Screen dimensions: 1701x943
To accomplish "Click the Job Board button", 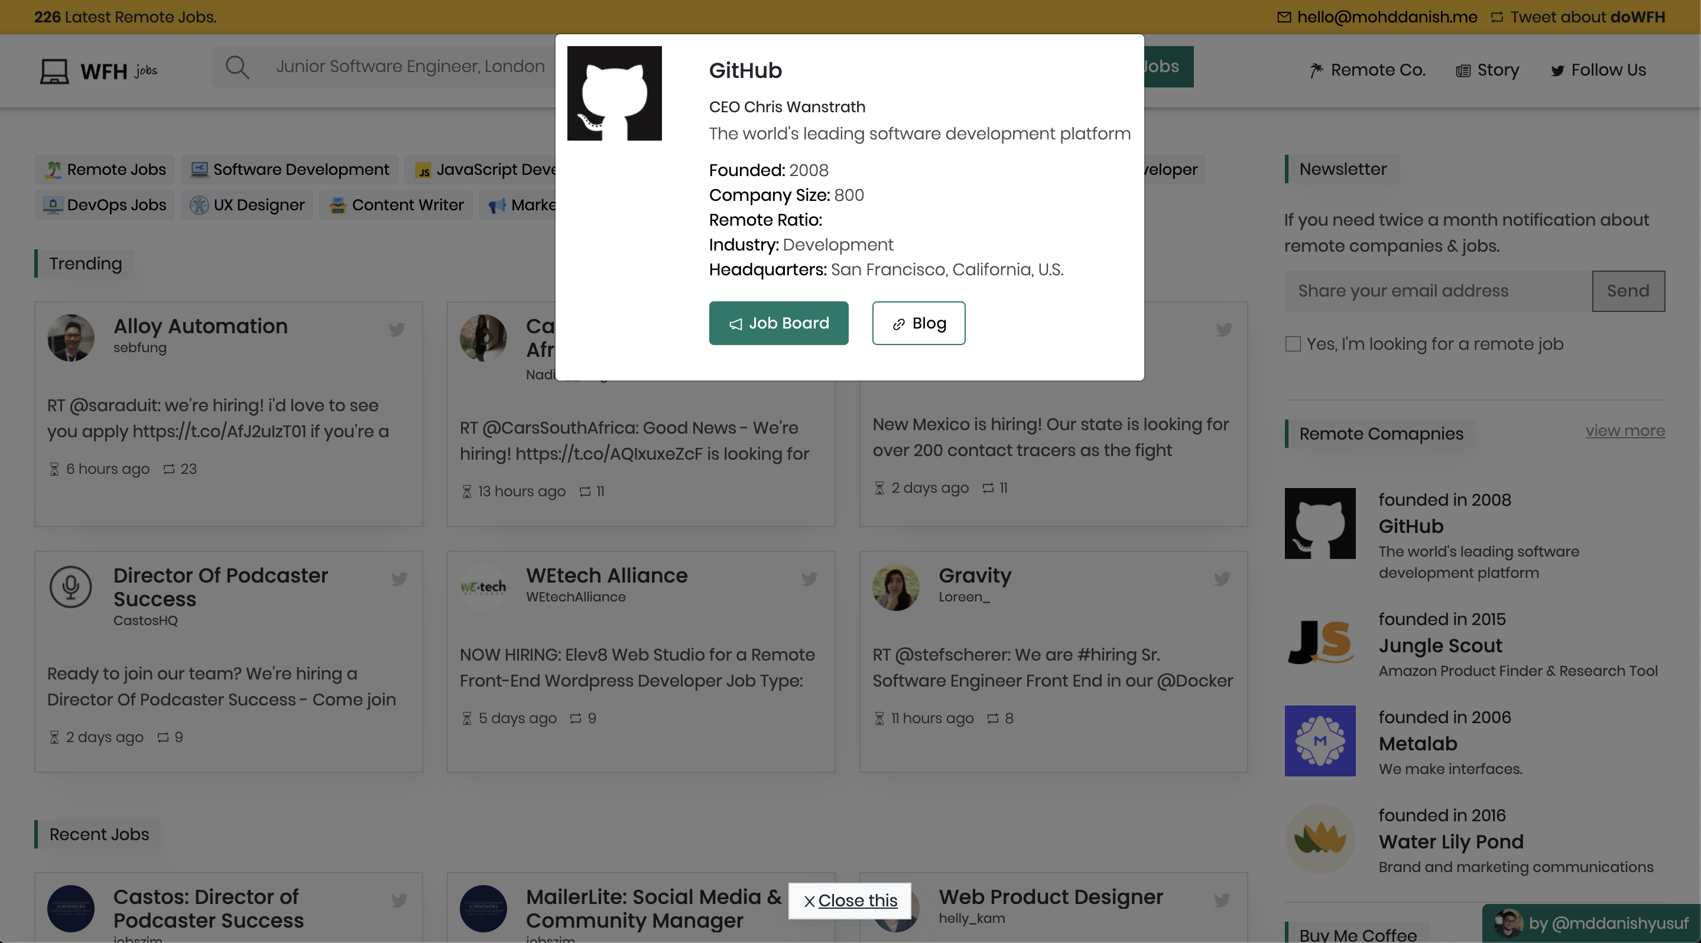I will [778, 323].
